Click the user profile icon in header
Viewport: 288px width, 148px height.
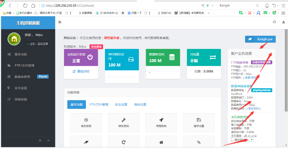click(284, 22)
